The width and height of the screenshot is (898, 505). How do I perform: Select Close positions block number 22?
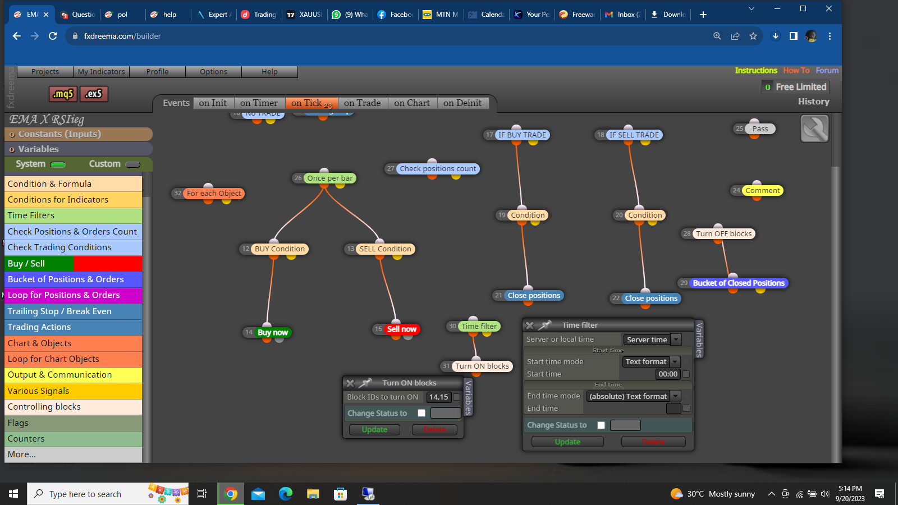click(651, 299)
